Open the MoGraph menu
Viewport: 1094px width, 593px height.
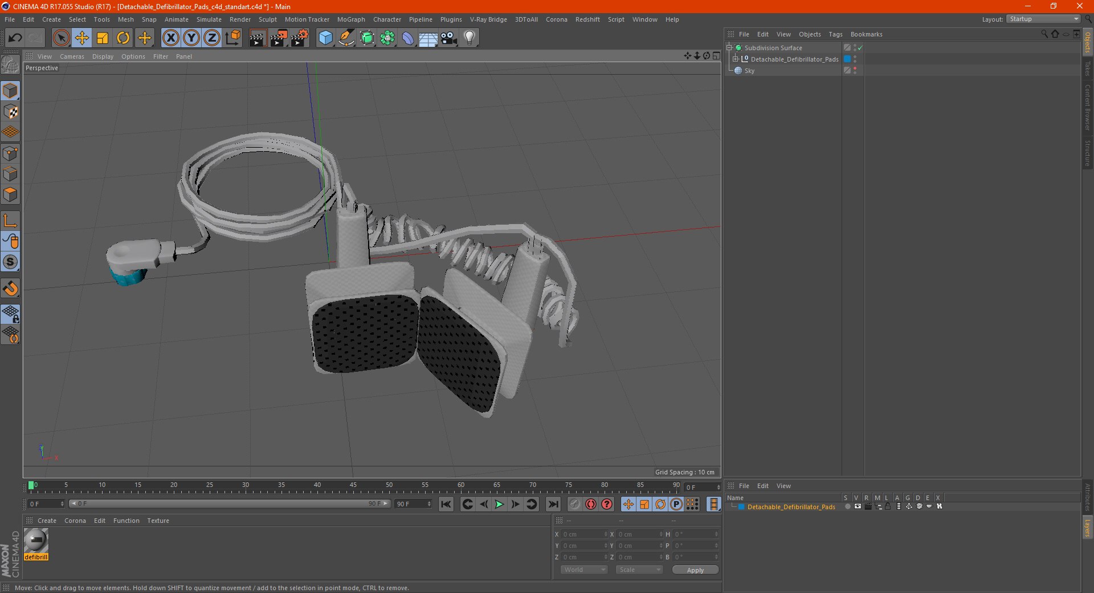pyautogui.click(x=350, y=19)
